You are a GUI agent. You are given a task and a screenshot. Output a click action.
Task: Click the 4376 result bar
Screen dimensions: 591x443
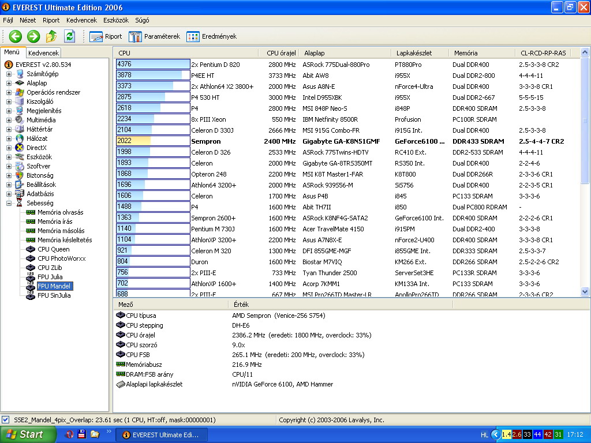click(x=153, y=64)
